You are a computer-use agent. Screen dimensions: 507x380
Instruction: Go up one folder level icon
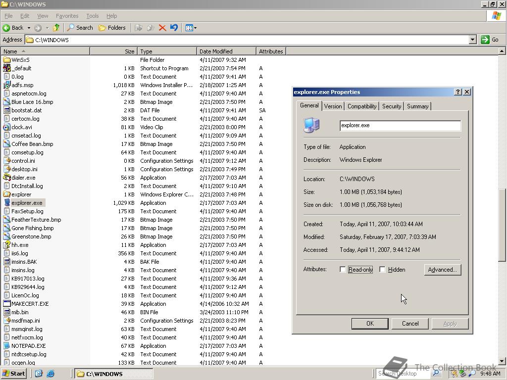(56, 28)
